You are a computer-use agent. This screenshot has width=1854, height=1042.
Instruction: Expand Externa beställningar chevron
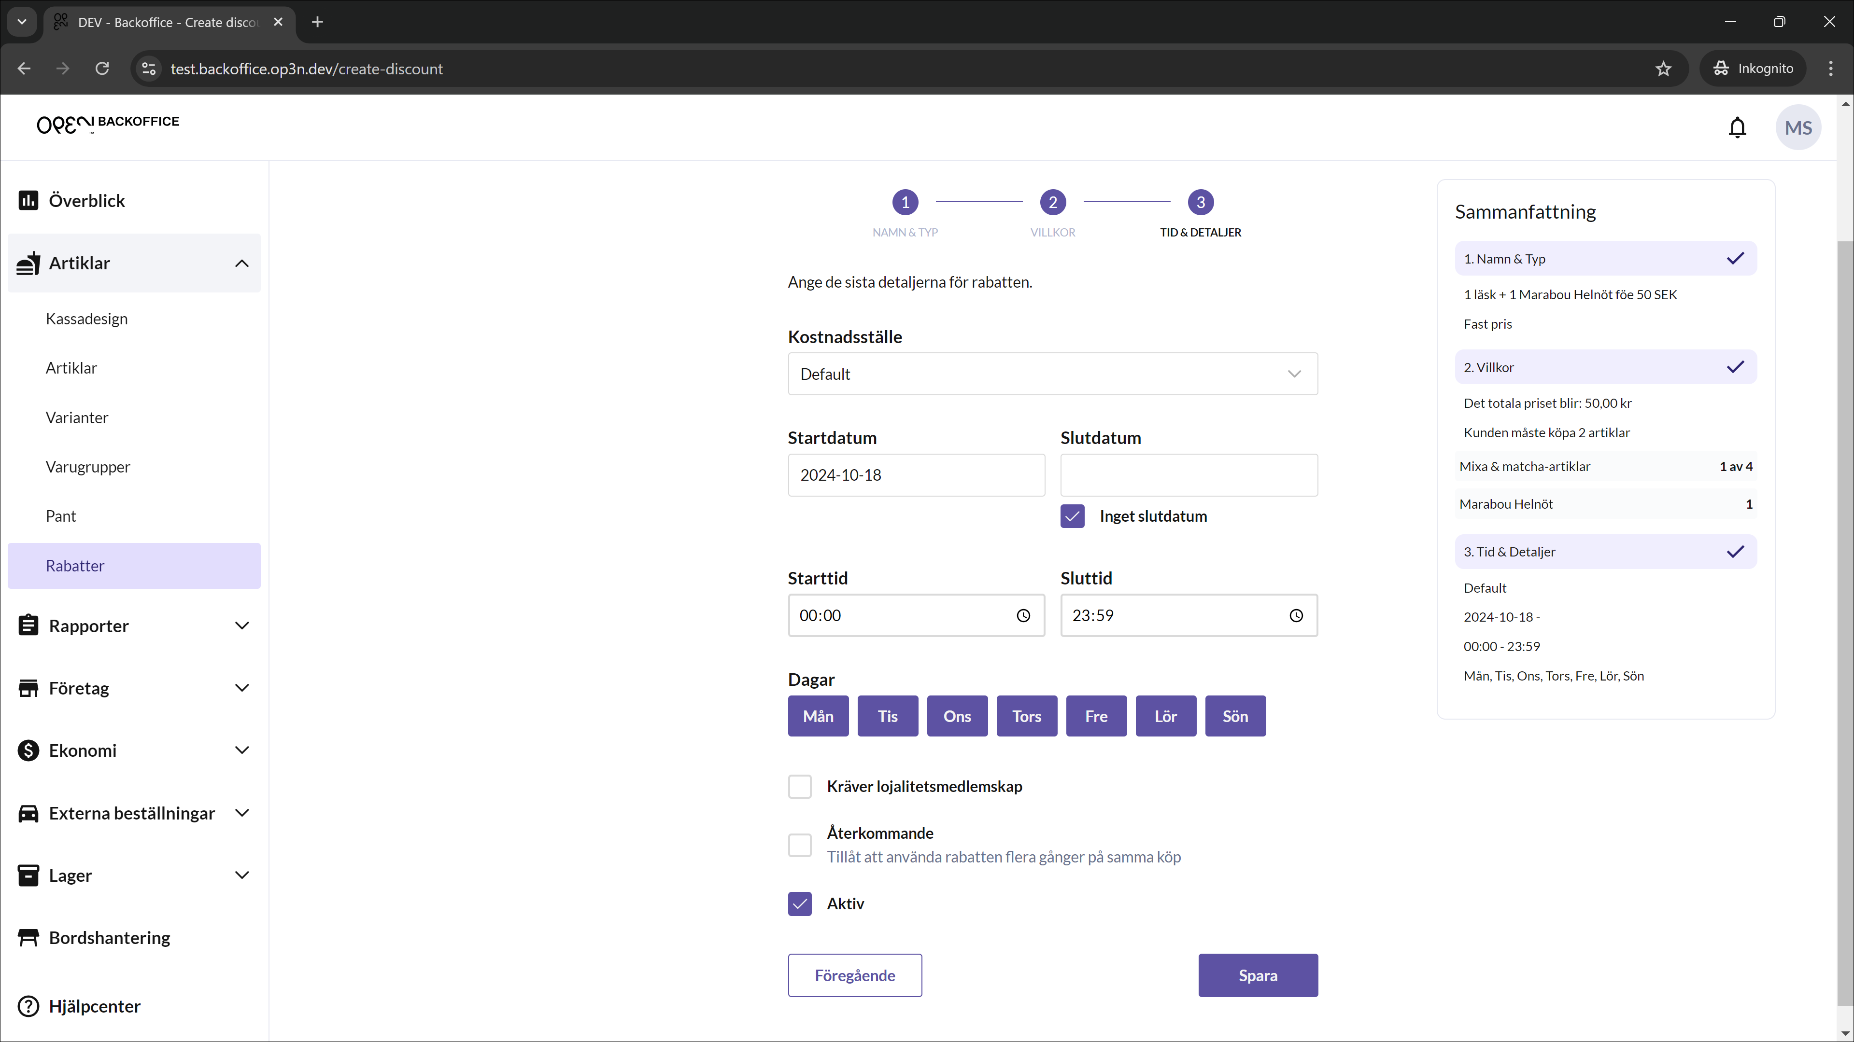point(242,813)
